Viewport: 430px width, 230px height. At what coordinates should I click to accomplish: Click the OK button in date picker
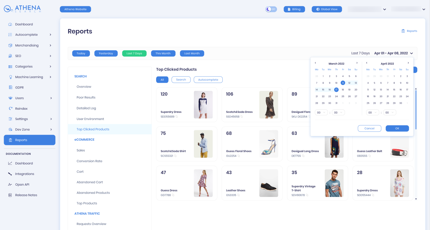[397, 128]
